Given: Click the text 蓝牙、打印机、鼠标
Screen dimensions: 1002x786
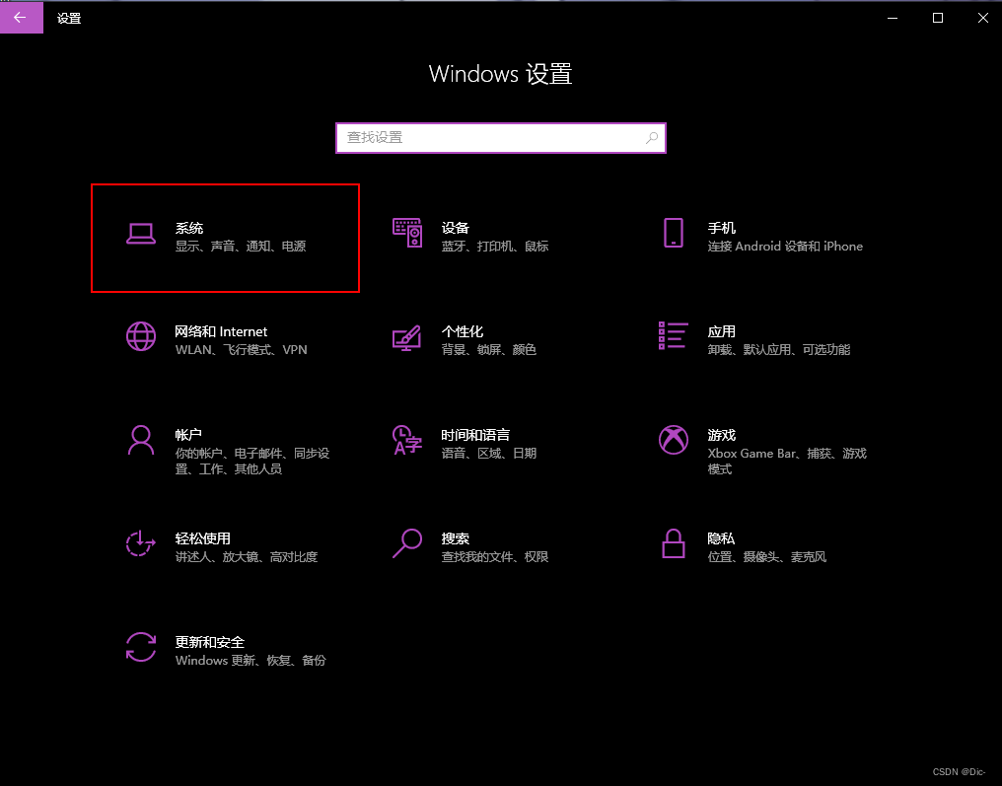Looking at the screenshot, I should pos(495,246).
